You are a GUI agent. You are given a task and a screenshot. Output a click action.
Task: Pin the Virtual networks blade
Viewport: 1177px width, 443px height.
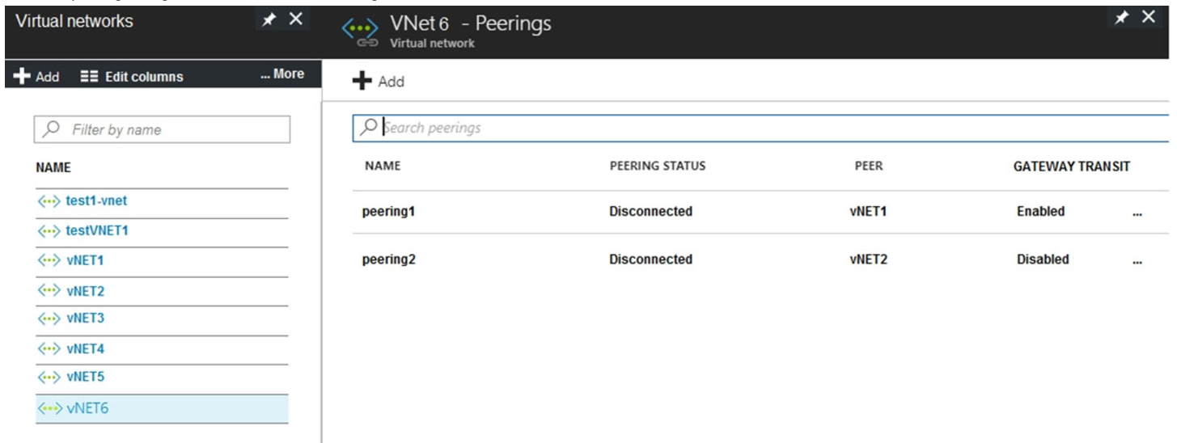[269, 19]
